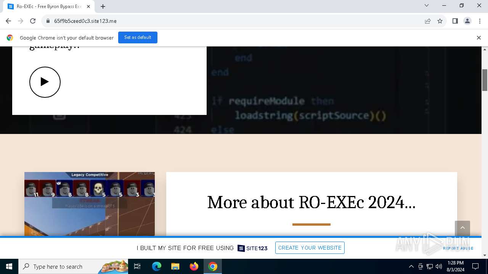This screenshot has height=274, width=488.
Task: Open File Explorer from taskbar
Action: (x=175, y=266)
